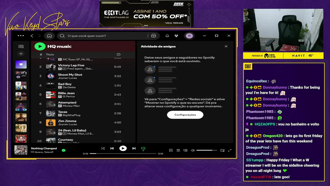Open the G Perico artist link
Viewport: 330px width, 186px height.
[x=69, y=97]
